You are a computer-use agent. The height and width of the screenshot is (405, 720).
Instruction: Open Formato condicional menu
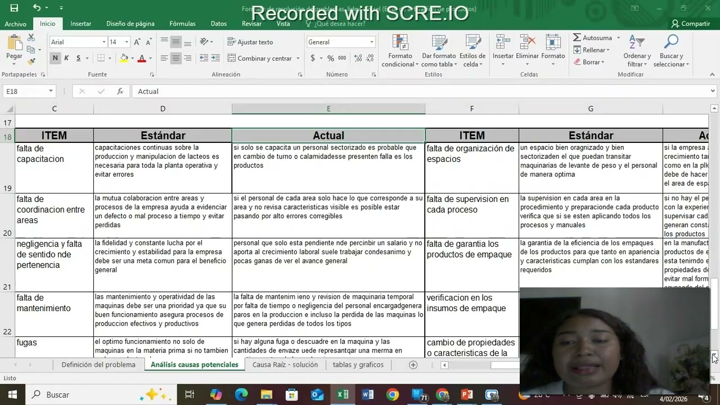coord(400,51)
